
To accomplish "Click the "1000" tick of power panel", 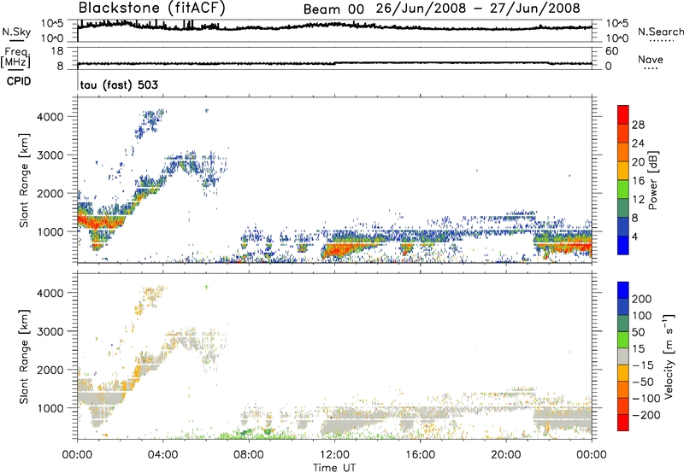I will 50,231.
